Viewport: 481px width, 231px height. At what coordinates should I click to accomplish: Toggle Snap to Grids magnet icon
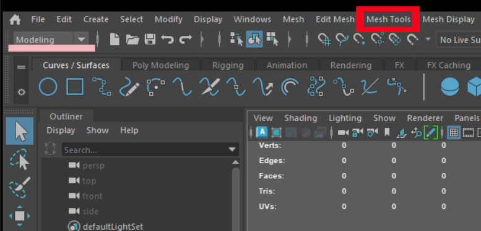coord(324,40)
